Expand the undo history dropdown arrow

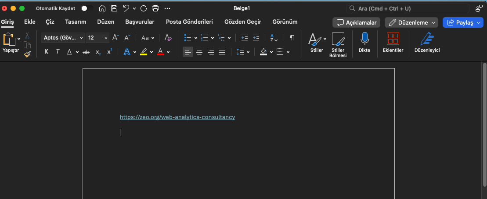[134, 9]
